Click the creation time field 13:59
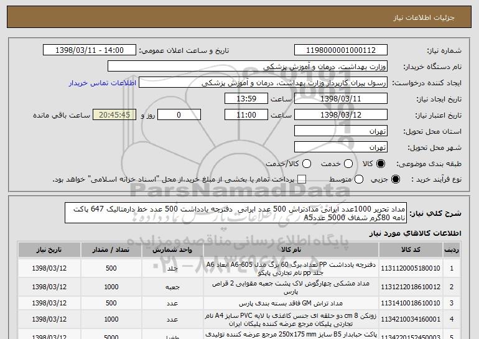Viewport: 479px width, 339px height. 246,99
